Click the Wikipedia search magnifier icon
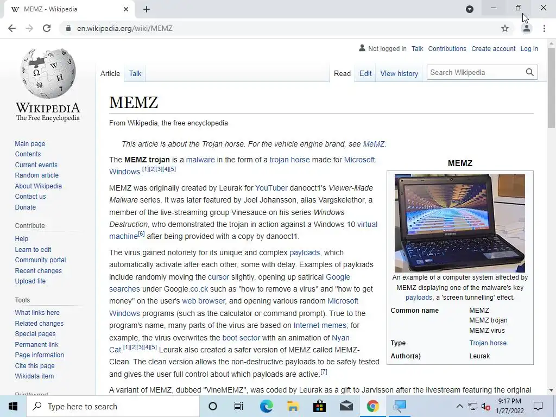 [530, 72]
